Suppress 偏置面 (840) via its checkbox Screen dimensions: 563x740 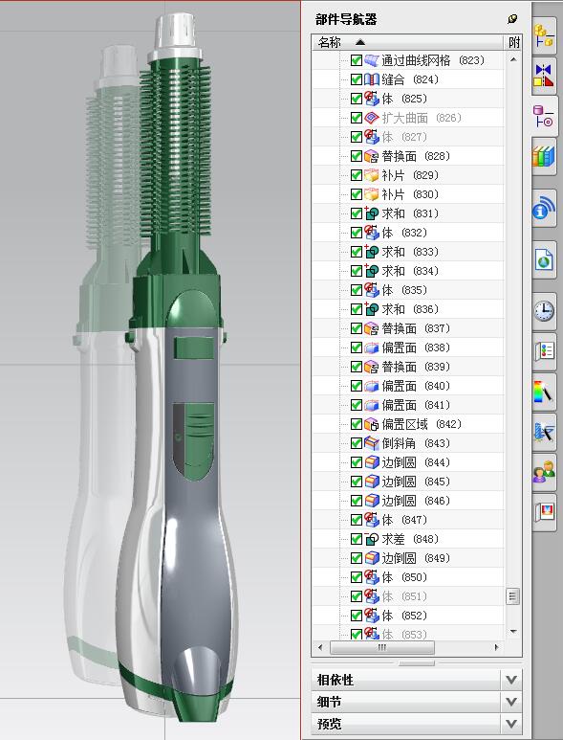[357, 386]
